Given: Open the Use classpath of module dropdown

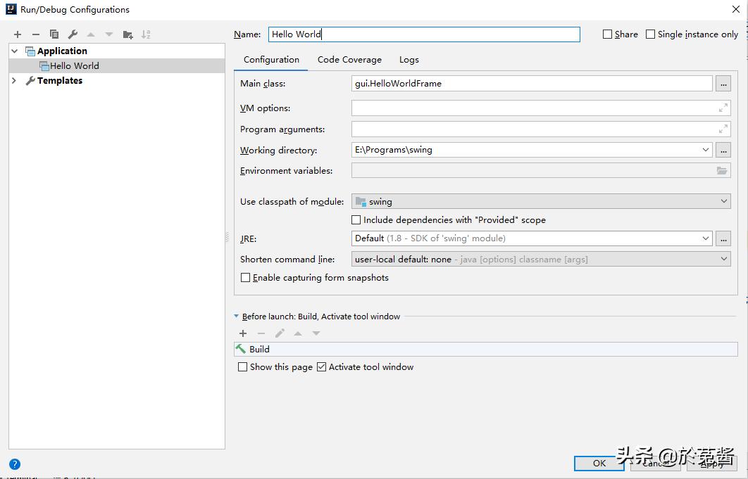Looking at the screenshot, I should (724, 202).
